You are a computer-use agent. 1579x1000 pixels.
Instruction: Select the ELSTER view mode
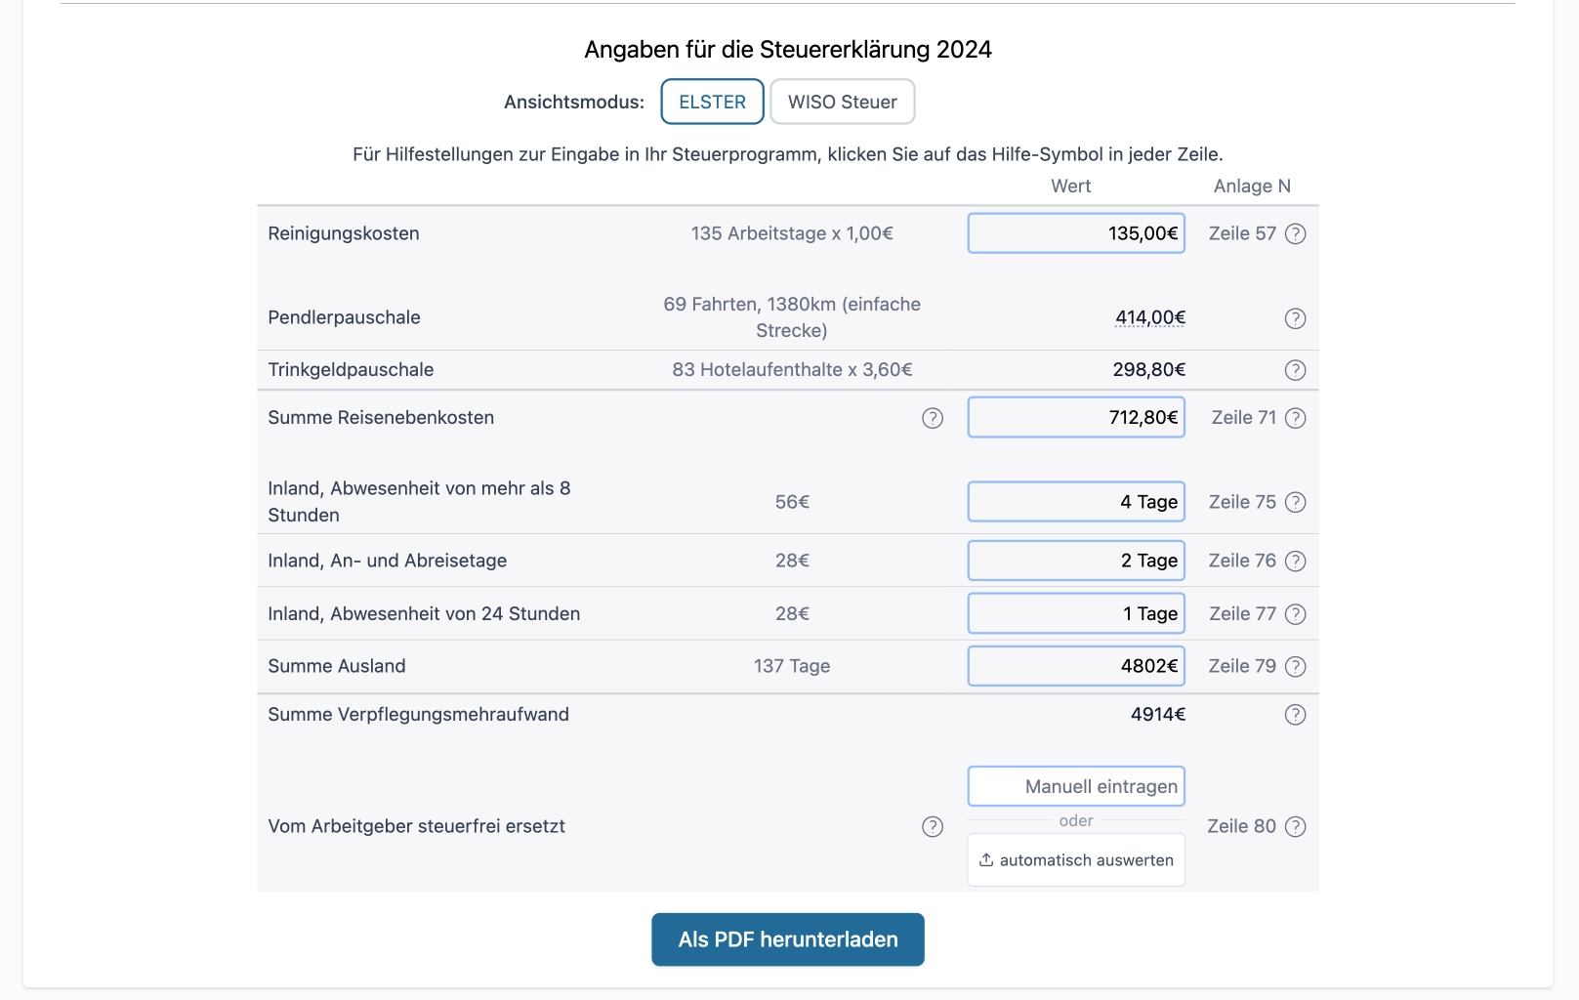click(x=712, y=101)
